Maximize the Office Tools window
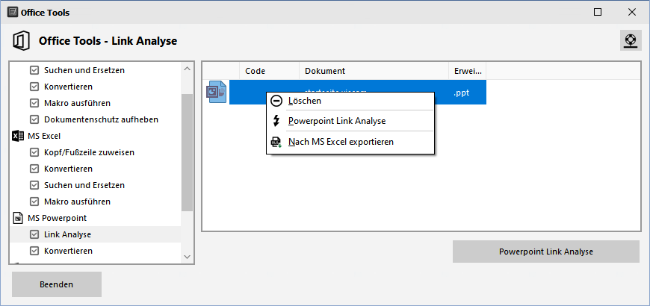 point(598,12)
